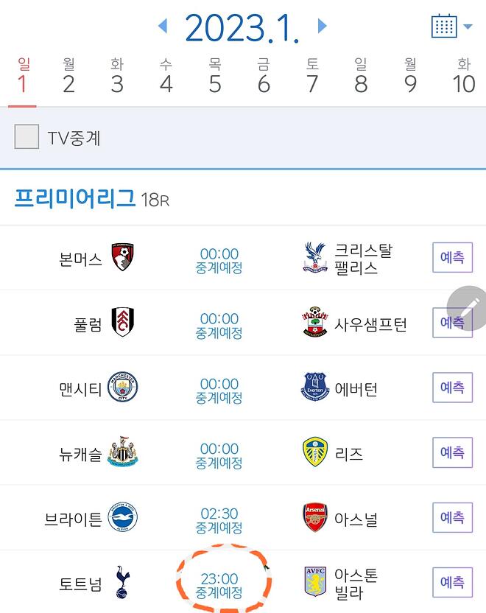Image resolution: width=486 pixels, height=613 pixels.
Task: Click 예측 button for Tottenham match
Action: tap(452, 582)
